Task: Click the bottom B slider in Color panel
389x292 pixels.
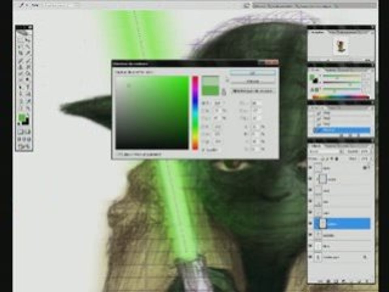Action: [x=342, y=89]
